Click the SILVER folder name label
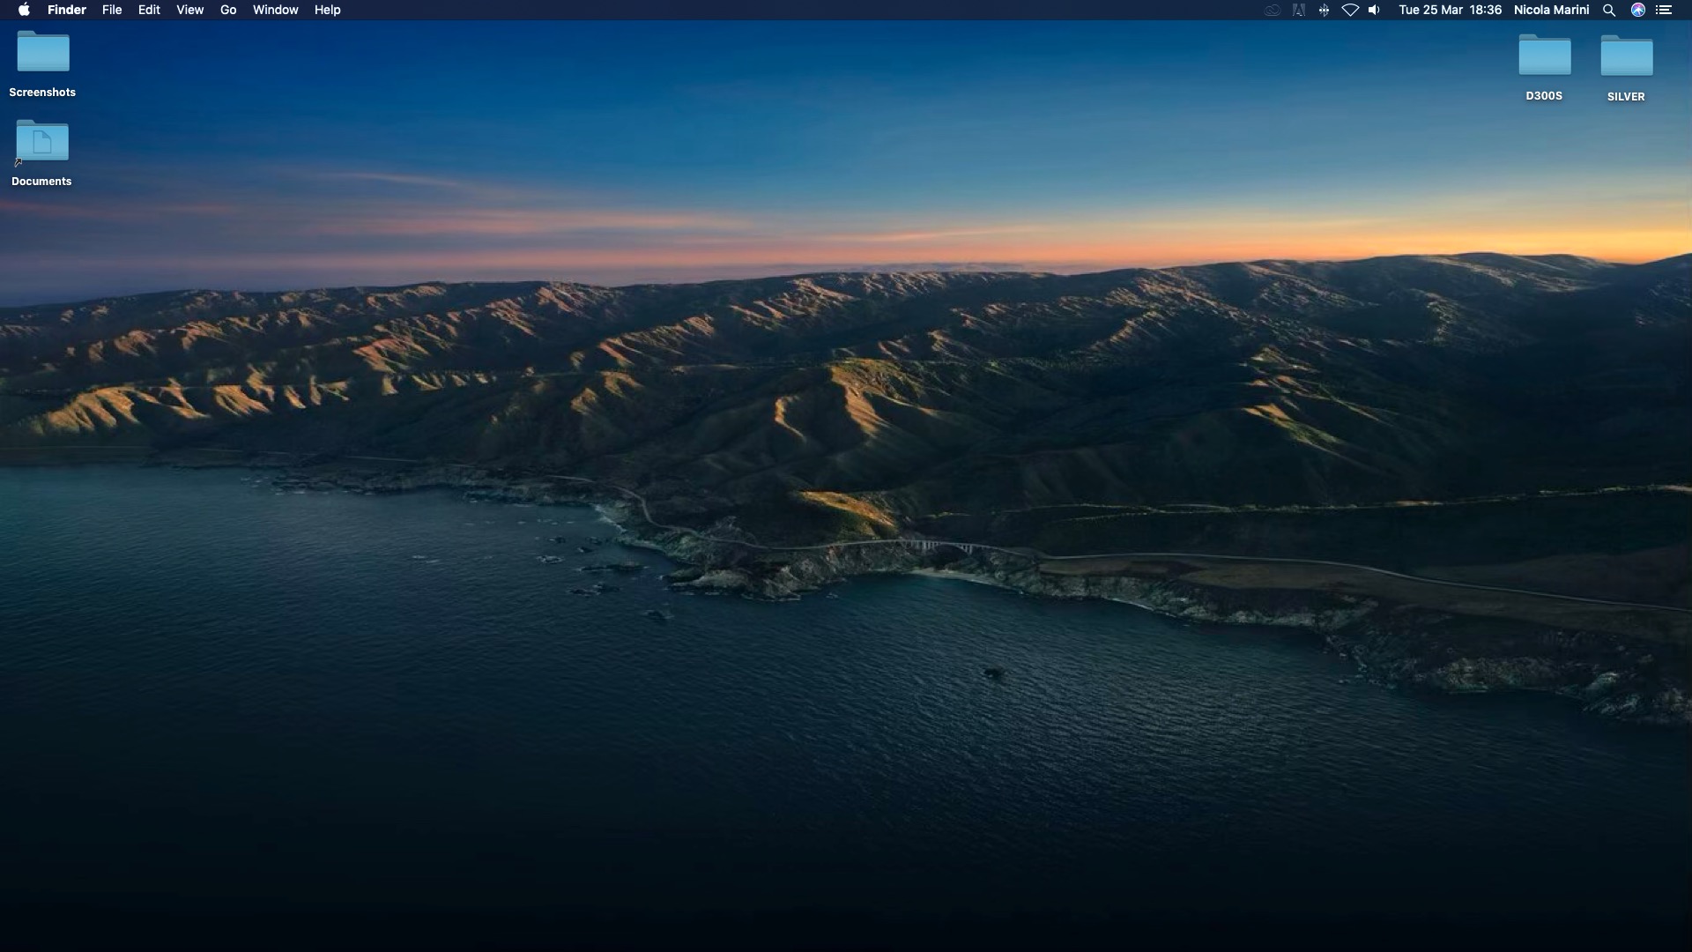1692x952 pixels. click(x=1626, y=97)
